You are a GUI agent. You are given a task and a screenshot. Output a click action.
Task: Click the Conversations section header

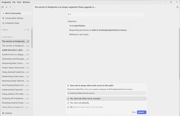(7, 37)
